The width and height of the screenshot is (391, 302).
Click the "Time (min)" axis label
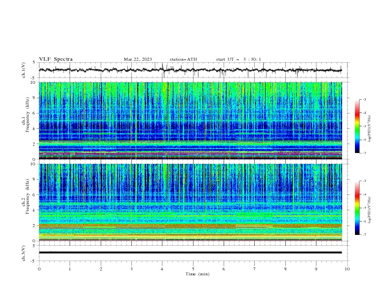(x=197, y=274)
